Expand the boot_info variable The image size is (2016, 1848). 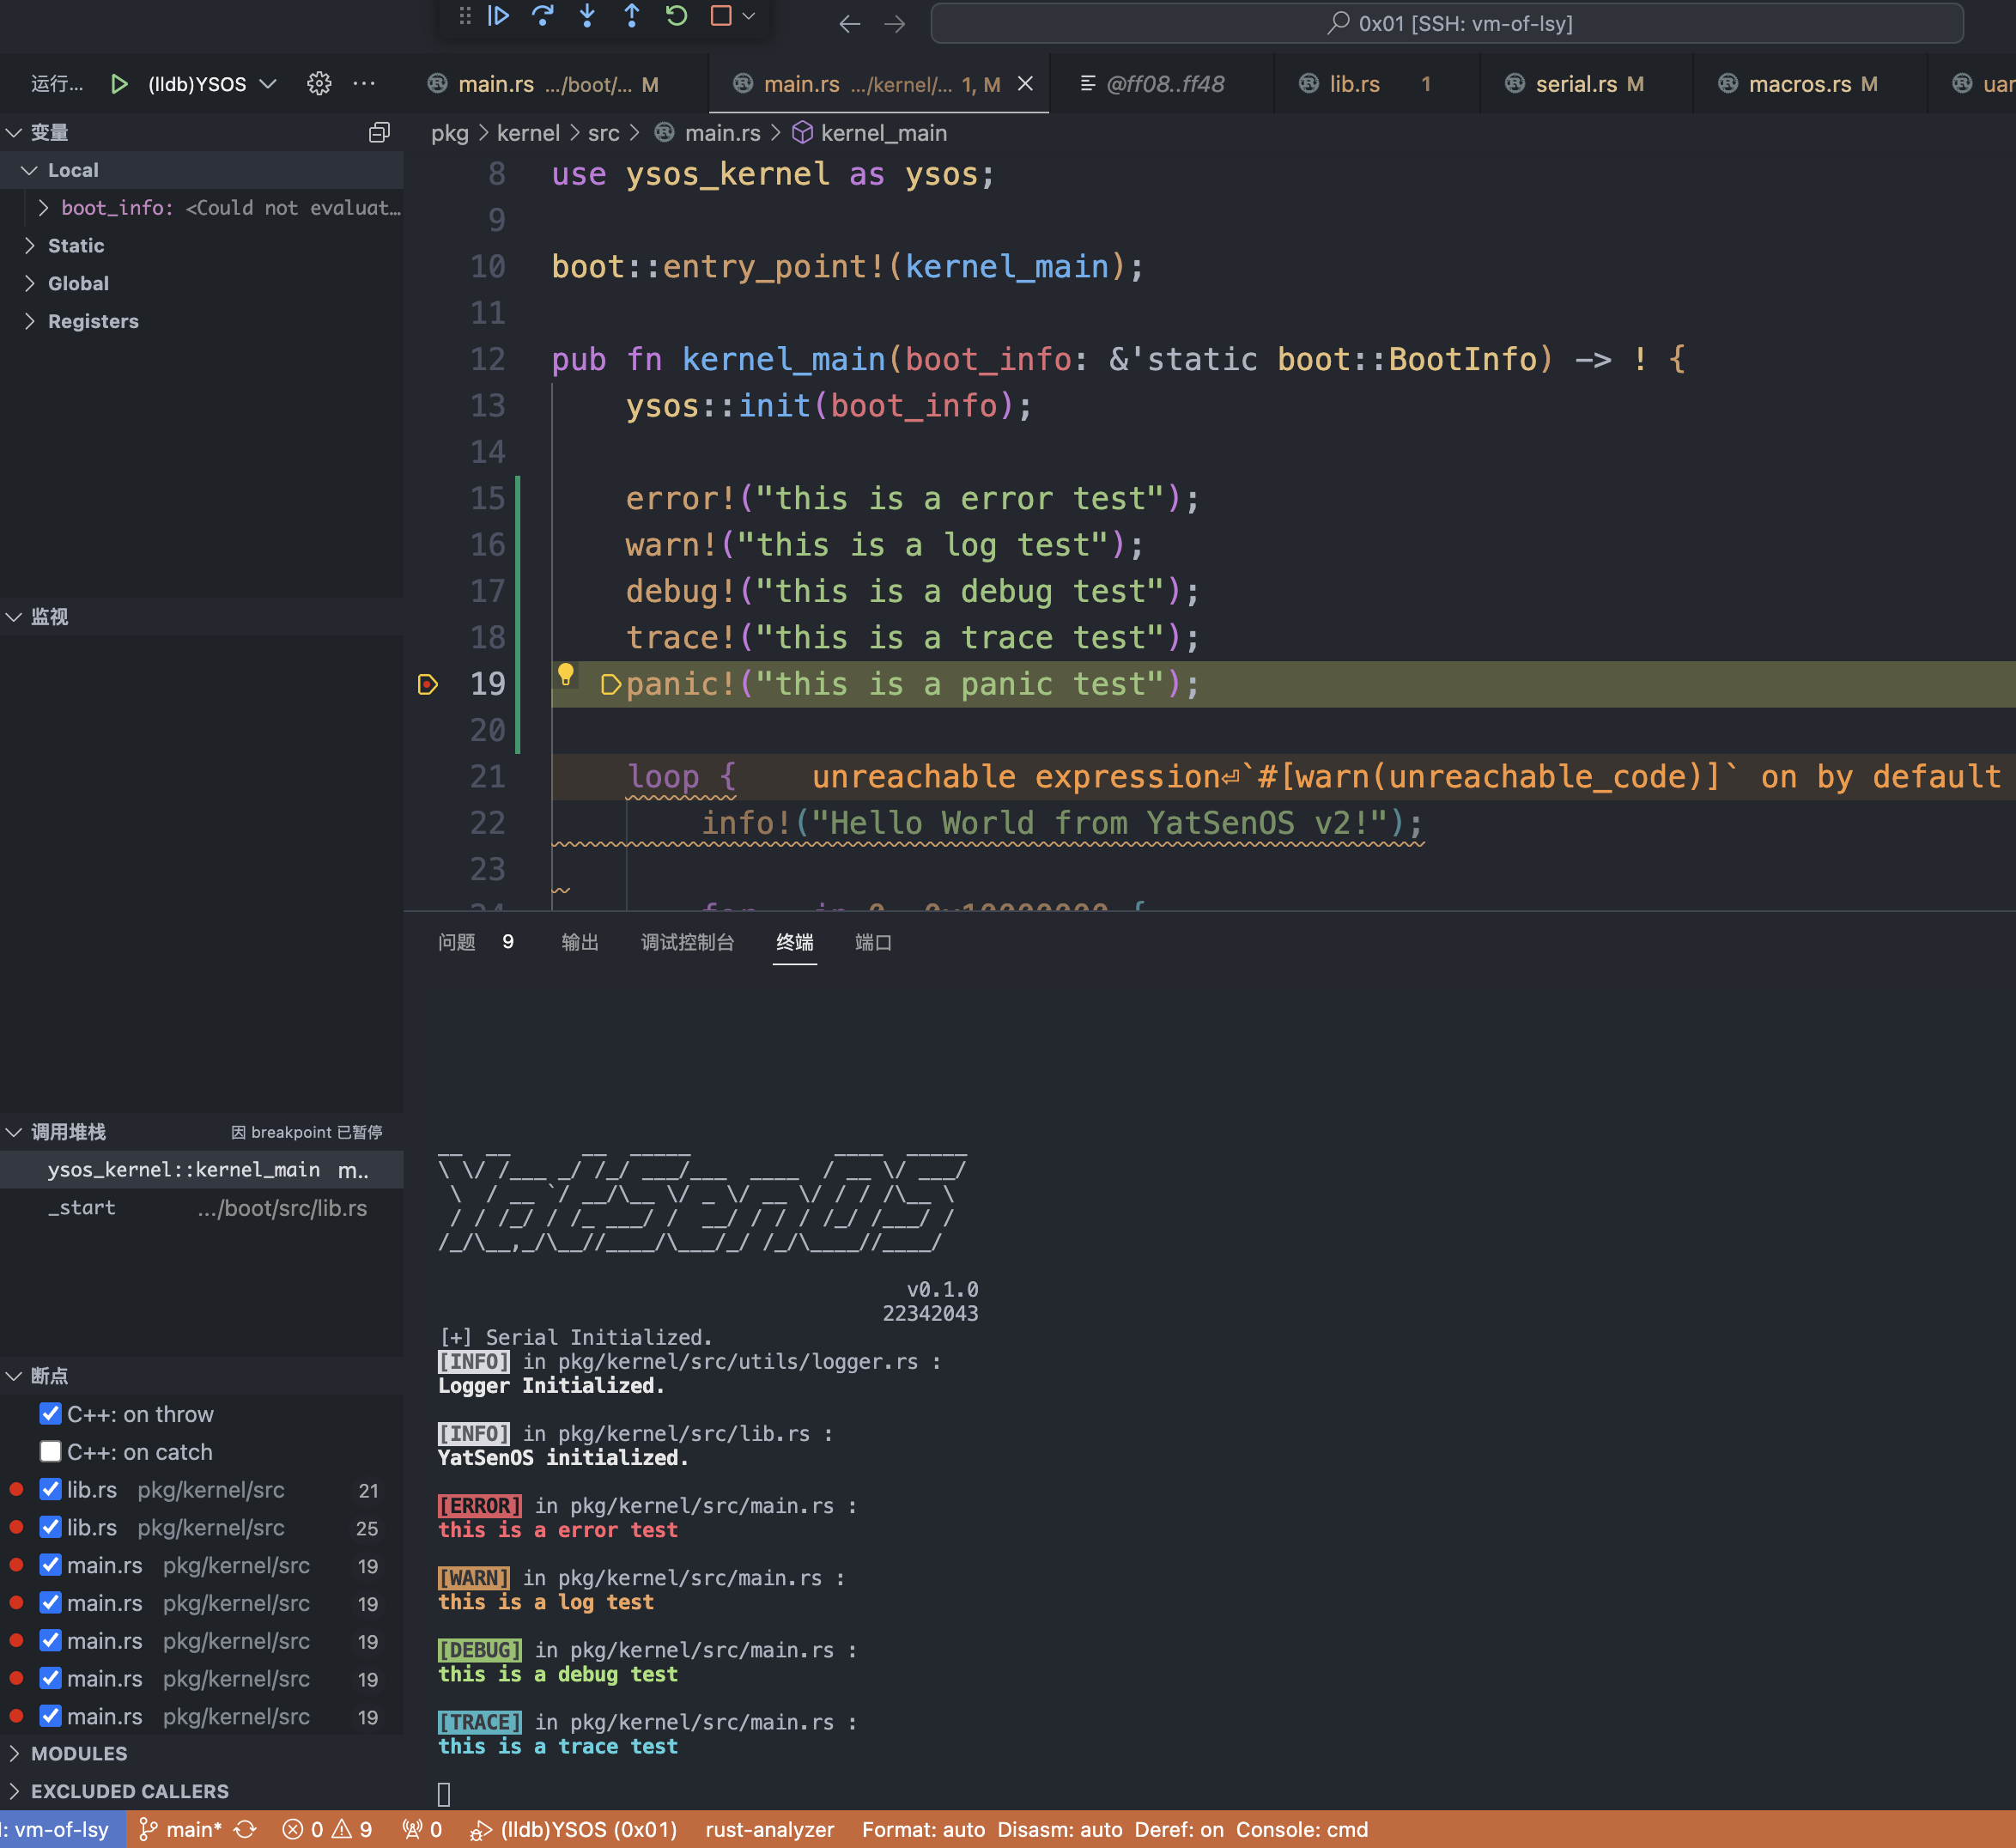(43, 208)
